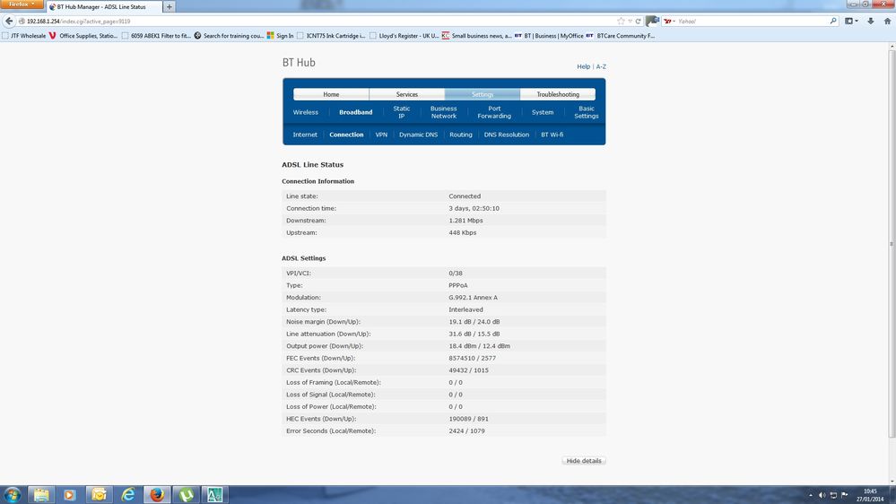This screenshot has height=504, width=896.
Task: Open BT Business MyOffice bookmark
Action: [x=549, y=36]
